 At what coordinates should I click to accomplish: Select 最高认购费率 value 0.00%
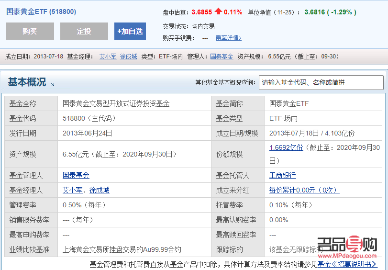coord(278,220)
